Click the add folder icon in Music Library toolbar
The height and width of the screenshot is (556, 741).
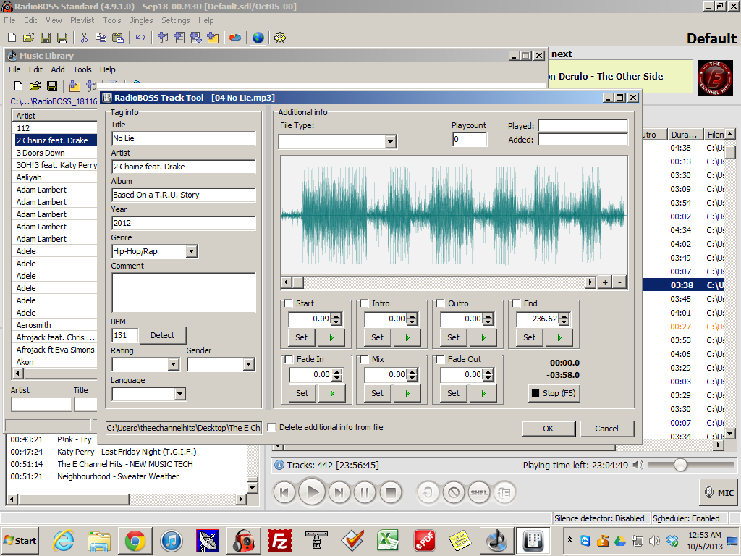[75, 86]
